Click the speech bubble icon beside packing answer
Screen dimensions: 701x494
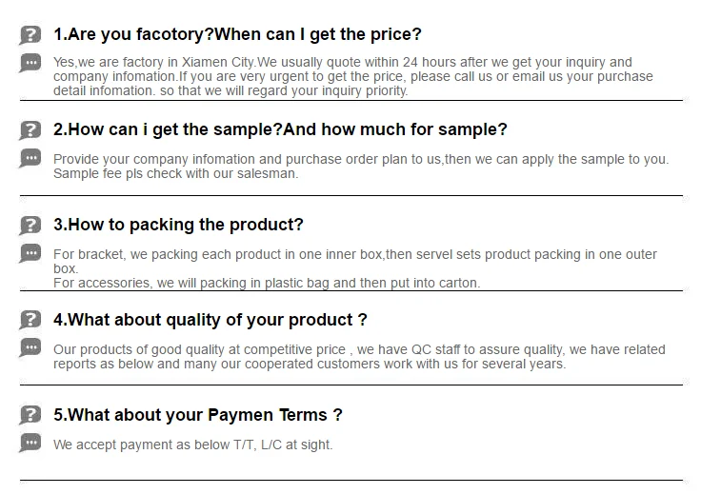click(30, 254)
